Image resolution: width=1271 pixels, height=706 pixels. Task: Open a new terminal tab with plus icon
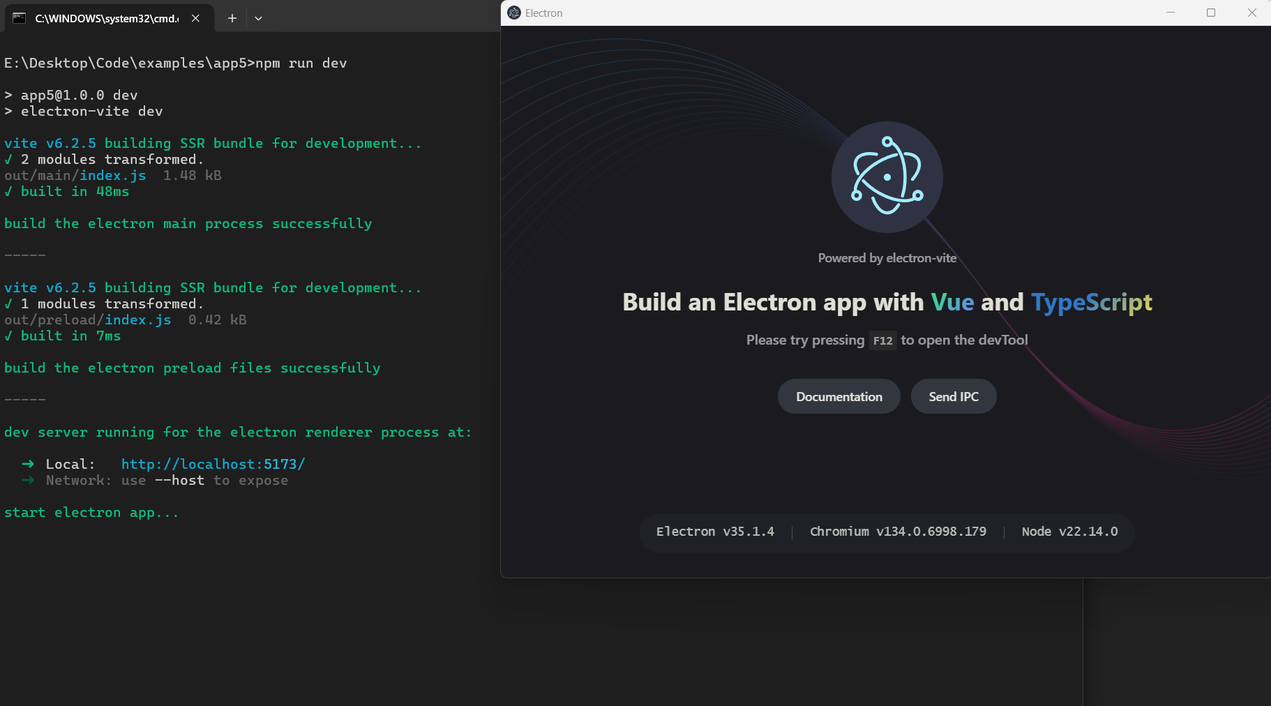tap(232, 18)
